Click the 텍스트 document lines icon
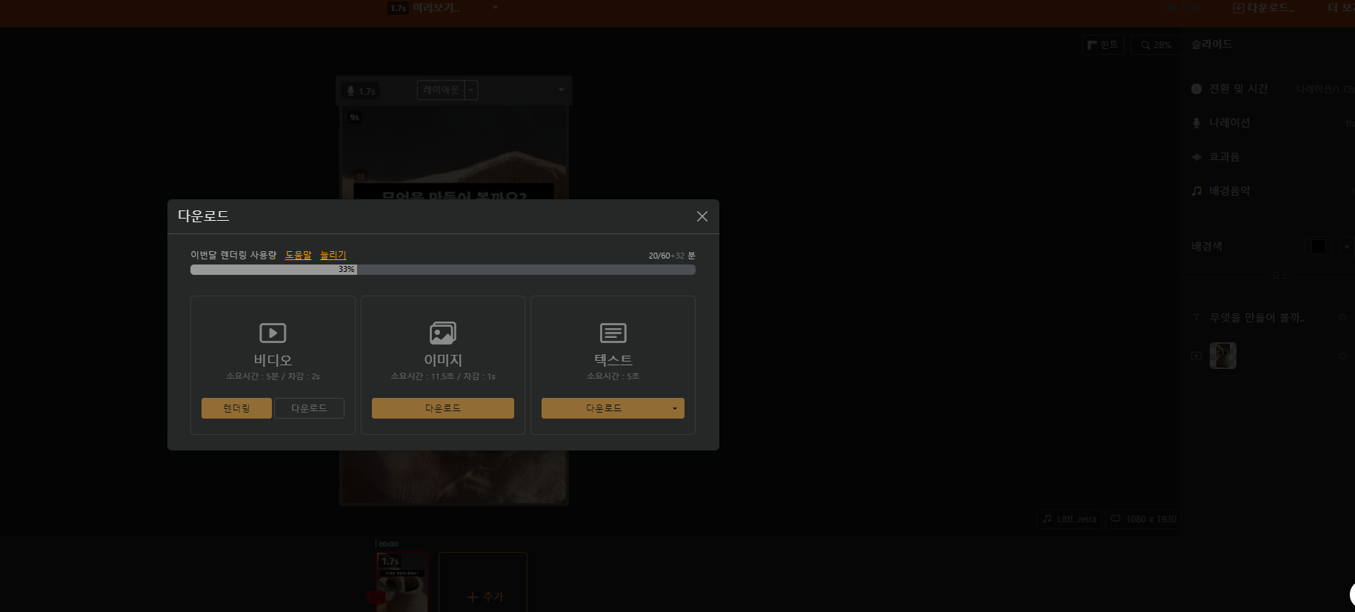This screenshot has height=612, width=1355. click(x=613, y=333)
